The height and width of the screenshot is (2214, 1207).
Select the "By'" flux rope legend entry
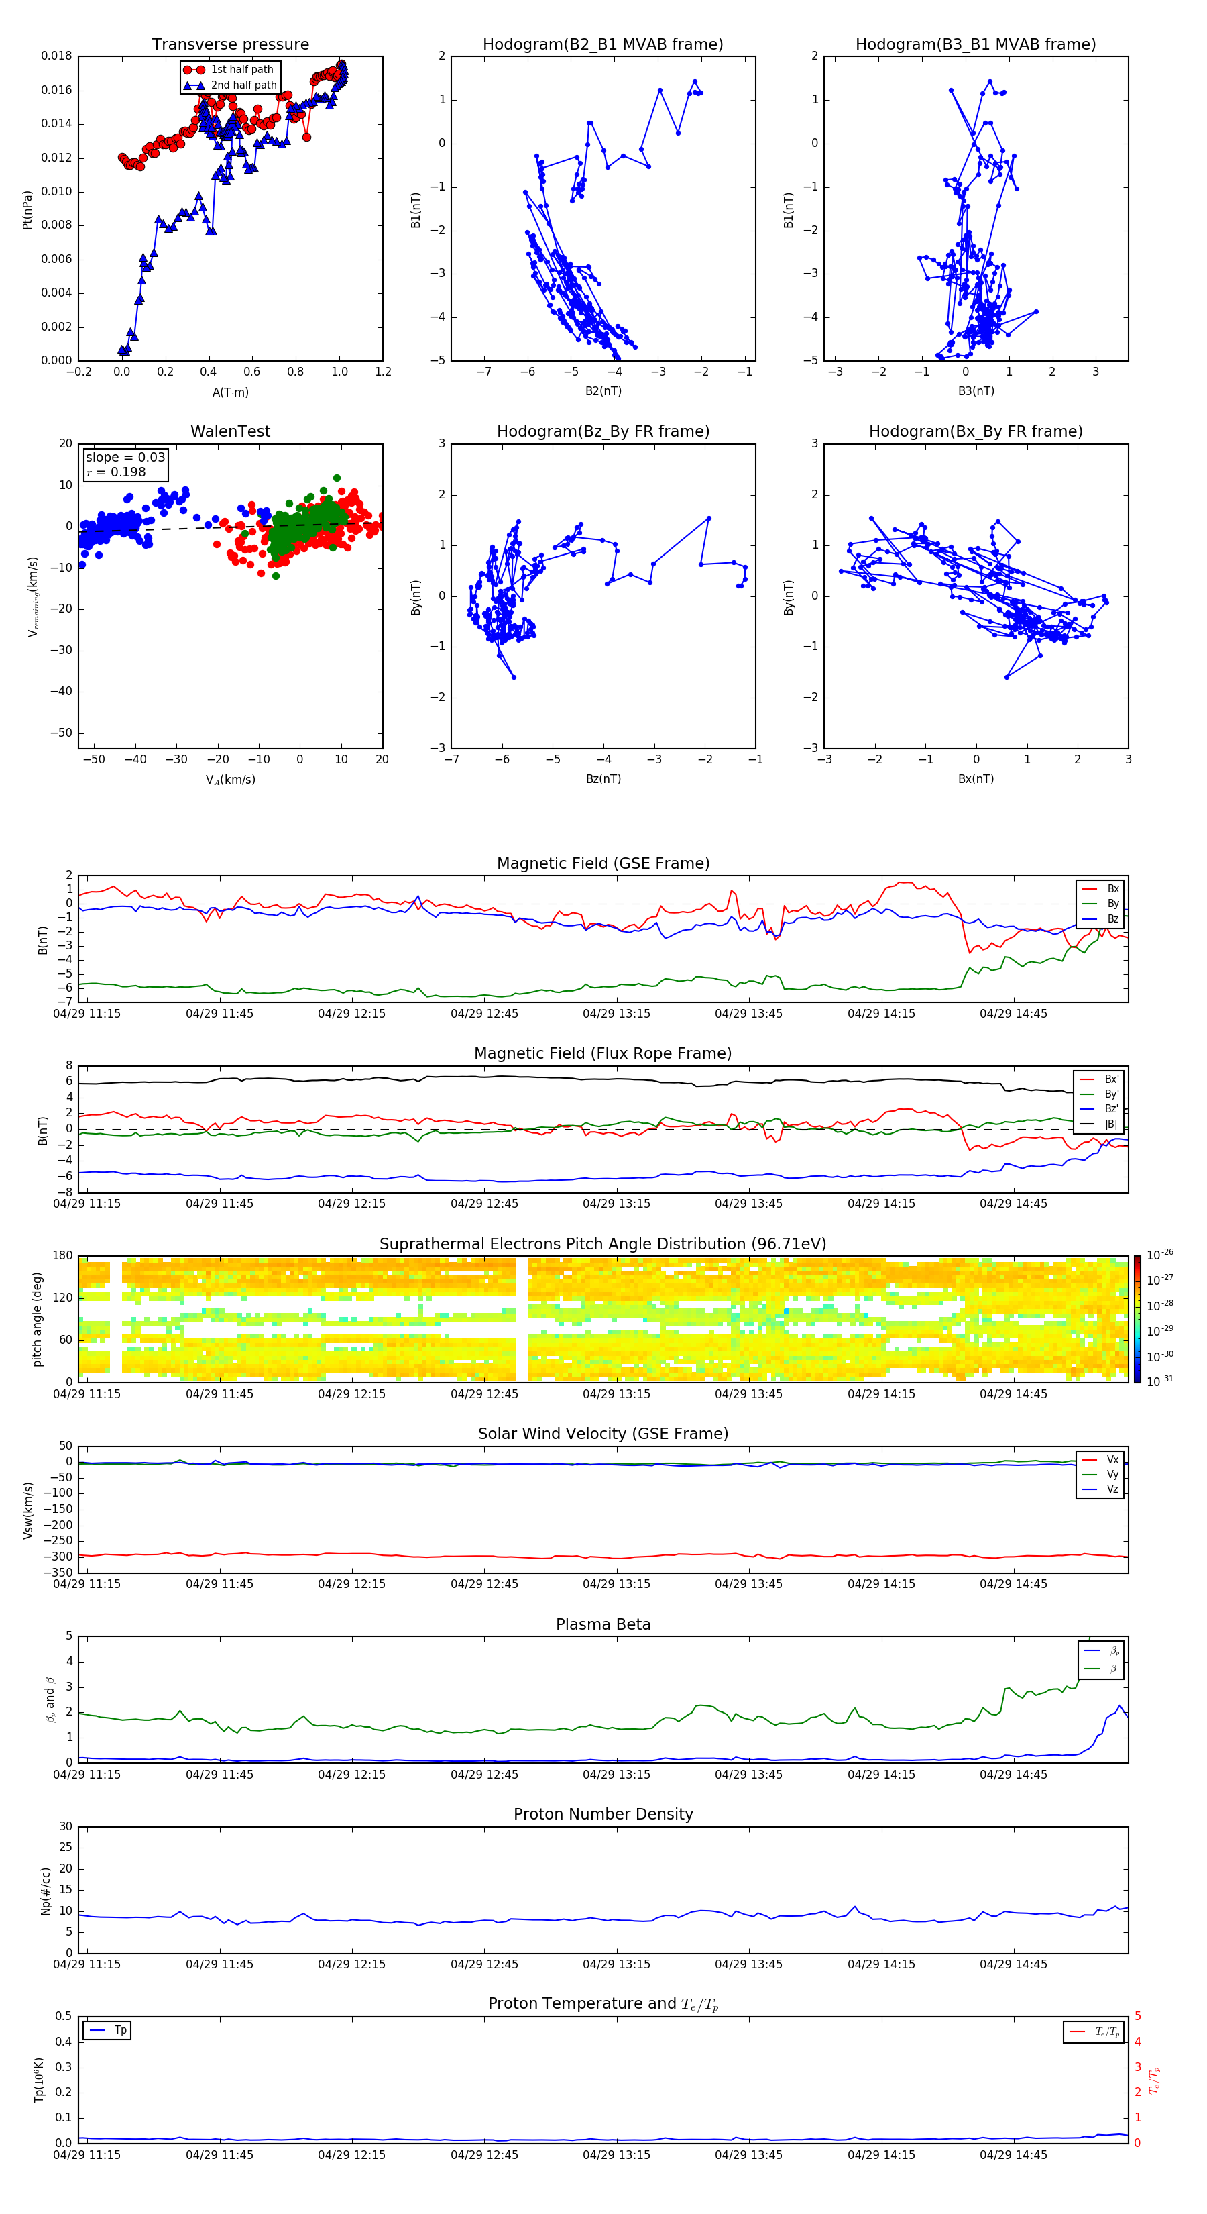point(1100,1094)
